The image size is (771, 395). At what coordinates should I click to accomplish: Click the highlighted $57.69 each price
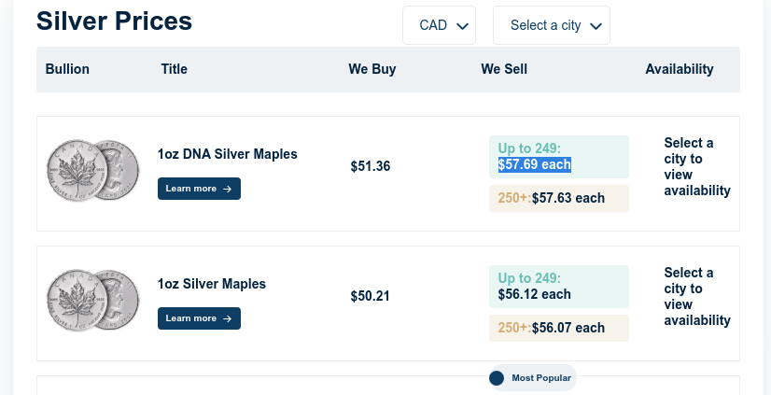click(x=535, y=164)
